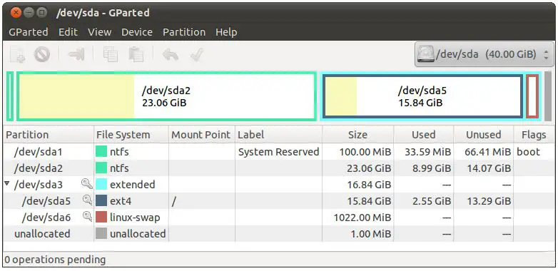558x271 pixels.
Task: Click the key lock icon for /dev/sda5
Action: (87, 200)
